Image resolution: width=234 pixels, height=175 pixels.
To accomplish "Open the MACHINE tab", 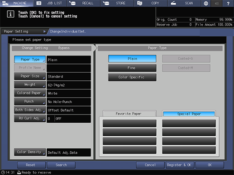I will (x=17, y=3).
